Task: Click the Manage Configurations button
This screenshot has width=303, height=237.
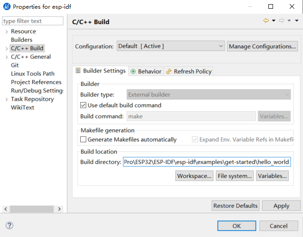Action: [x=262, y=46]
